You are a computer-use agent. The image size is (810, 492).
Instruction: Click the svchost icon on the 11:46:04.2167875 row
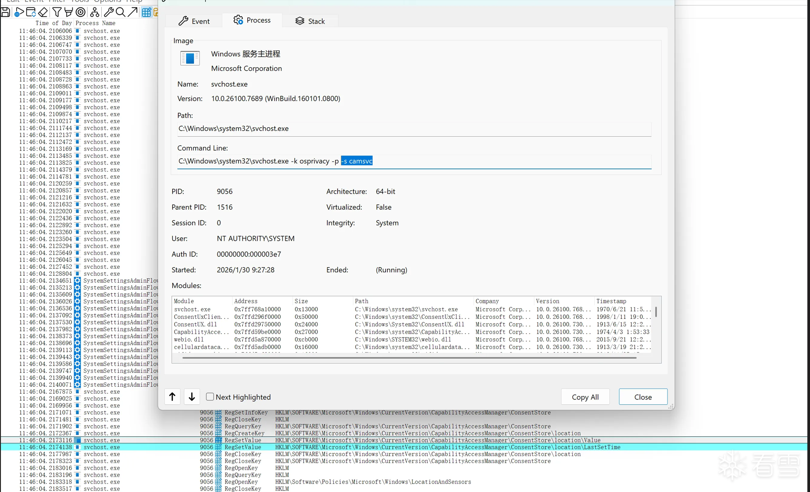[78, 392]
